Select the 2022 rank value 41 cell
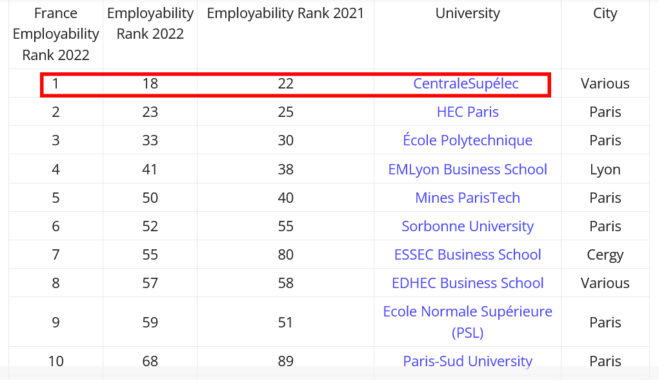The image size is (666, 383). tap(150, 169)
